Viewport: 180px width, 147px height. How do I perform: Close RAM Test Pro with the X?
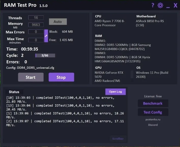[175, 5]
